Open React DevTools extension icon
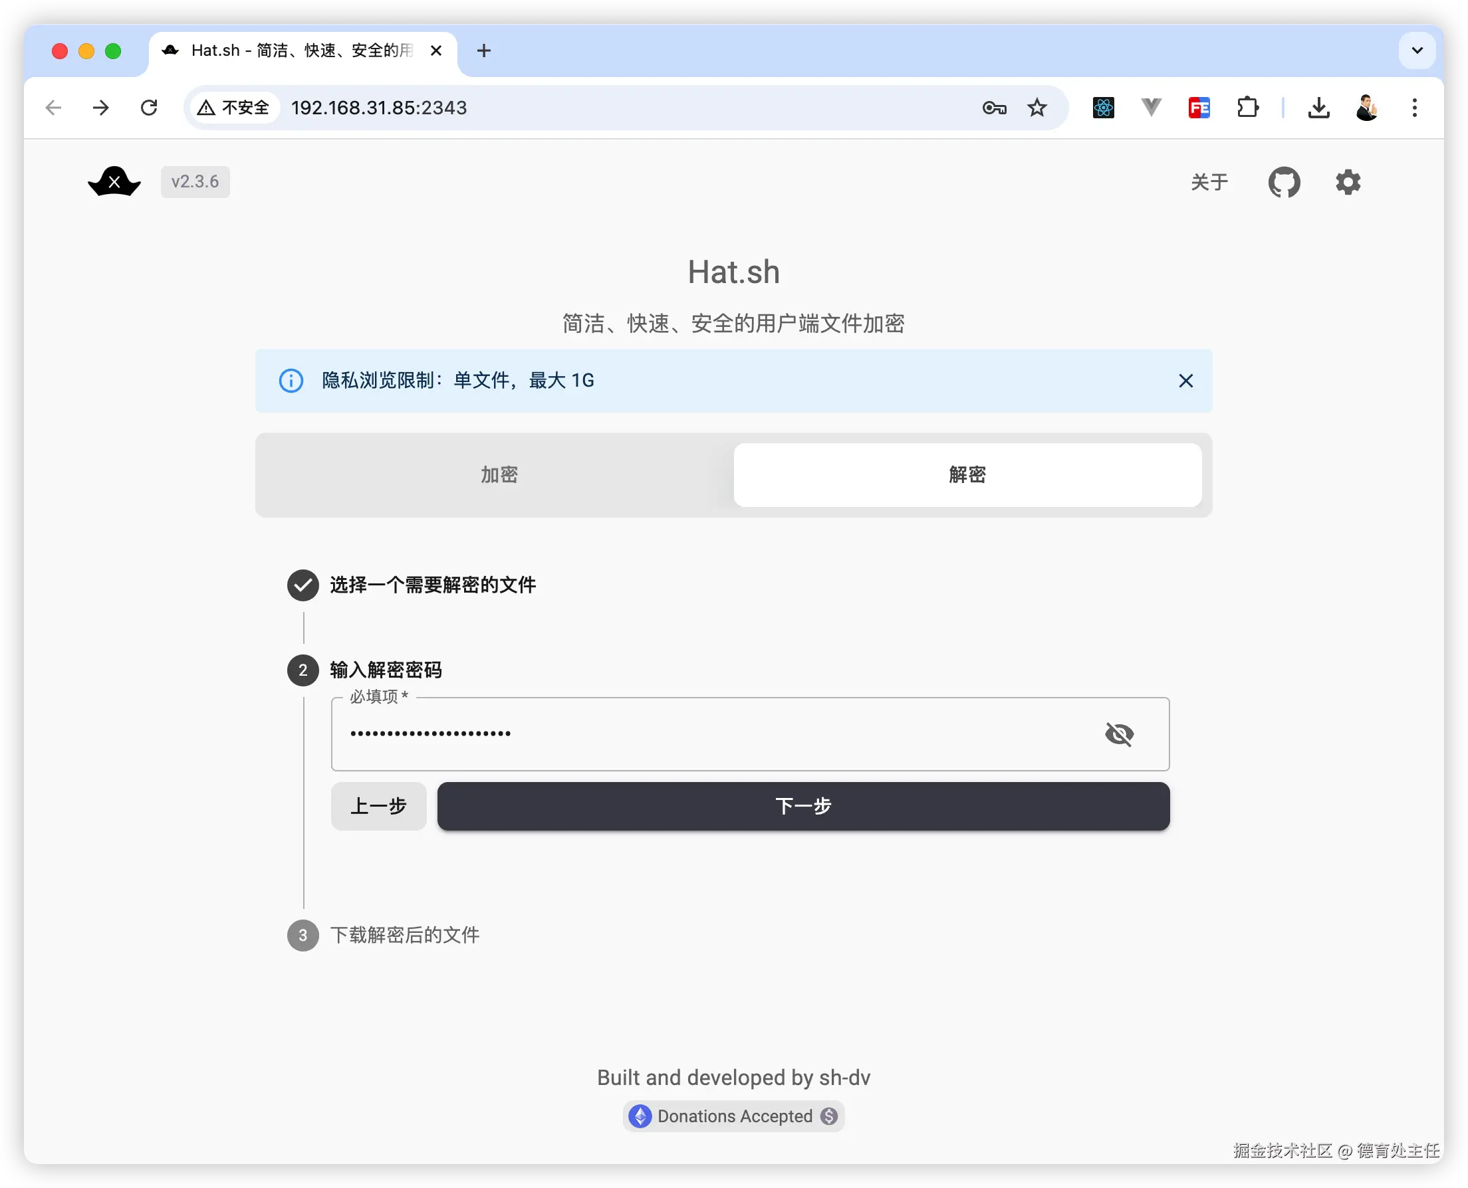The width and height of the screenshot is (1468, 1188). tap(1103, 108)
